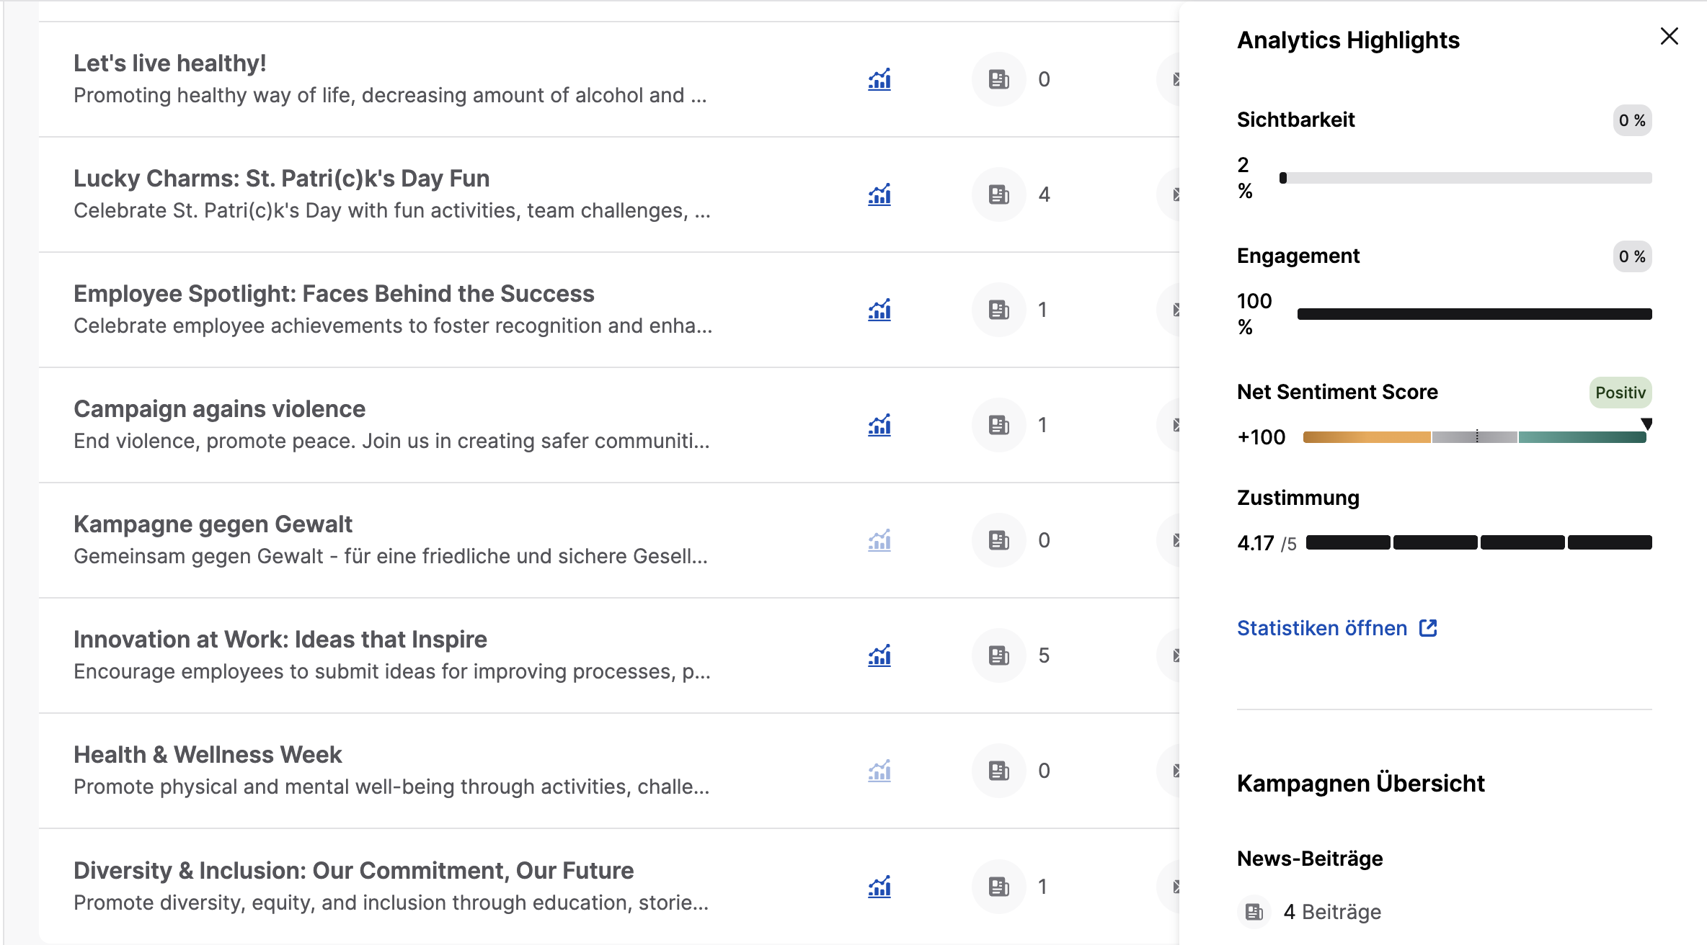Close the Analytics Highlights panel
Image resolution: width=1707 pixels, height=945 pixels.
point(1670,36)
